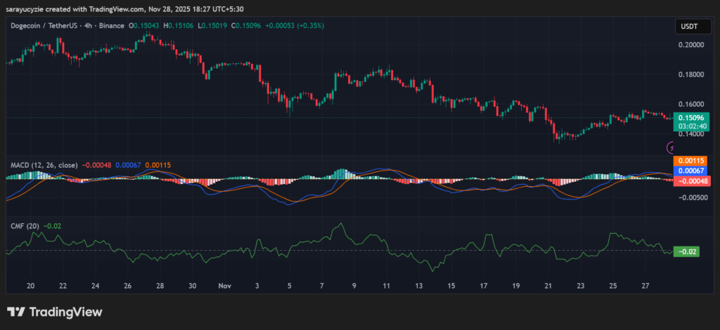The width and height of the screenshot is (720, 330).
Task: Click the green -0.02 CMF value tag
Action: (x=686, y=251)
